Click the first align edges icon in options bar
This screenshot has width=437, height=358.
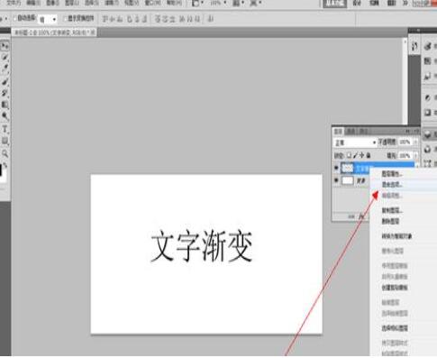coord(105,19)
